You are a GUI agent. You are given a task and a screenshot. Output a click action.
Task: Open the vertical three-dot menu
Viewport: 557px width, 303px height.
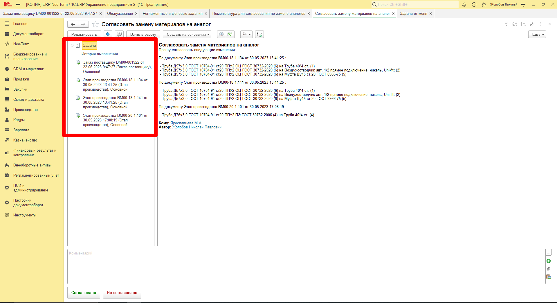(541, 24)
